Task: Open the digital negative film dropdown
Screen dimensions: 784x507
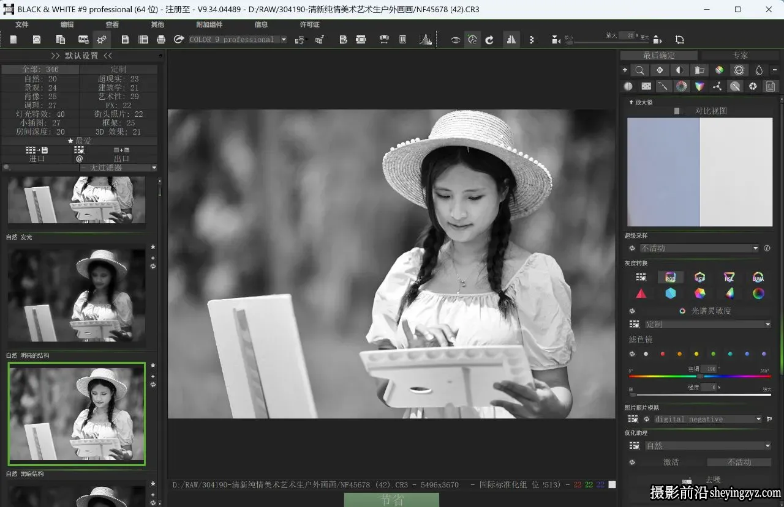Action: (x=708, y=419)
